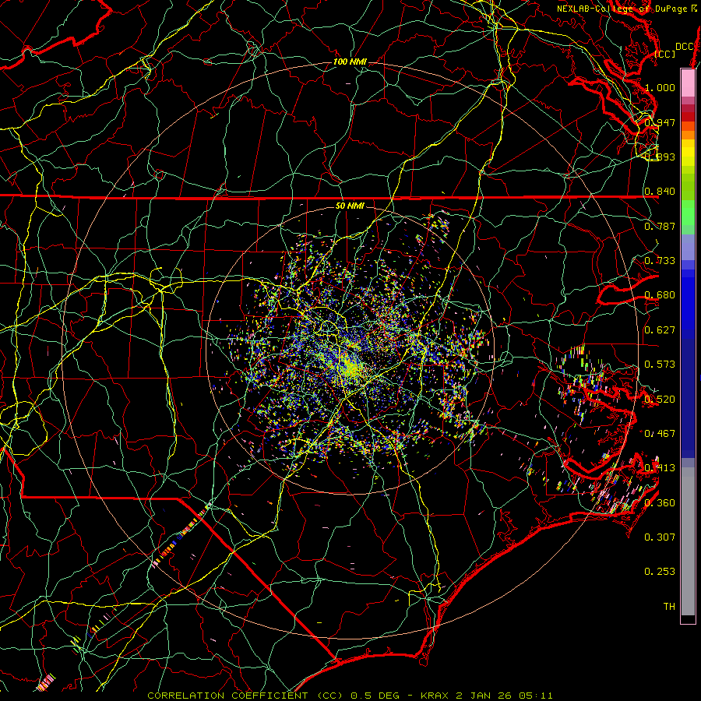
Task: Select the 1.000 value on color scale
Action: tap(660, 87)
